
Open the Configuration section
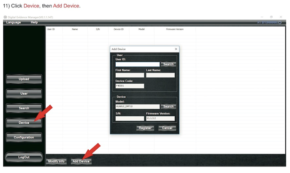[x=24, y=137]
